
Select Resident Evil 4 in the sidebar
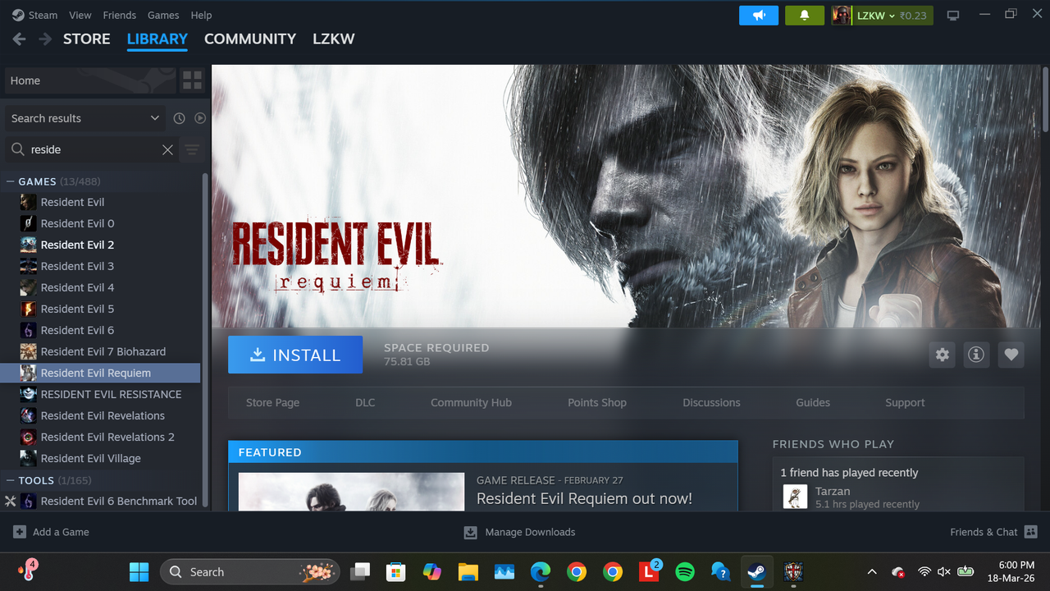pyautogui.click(x=77, y=287)
